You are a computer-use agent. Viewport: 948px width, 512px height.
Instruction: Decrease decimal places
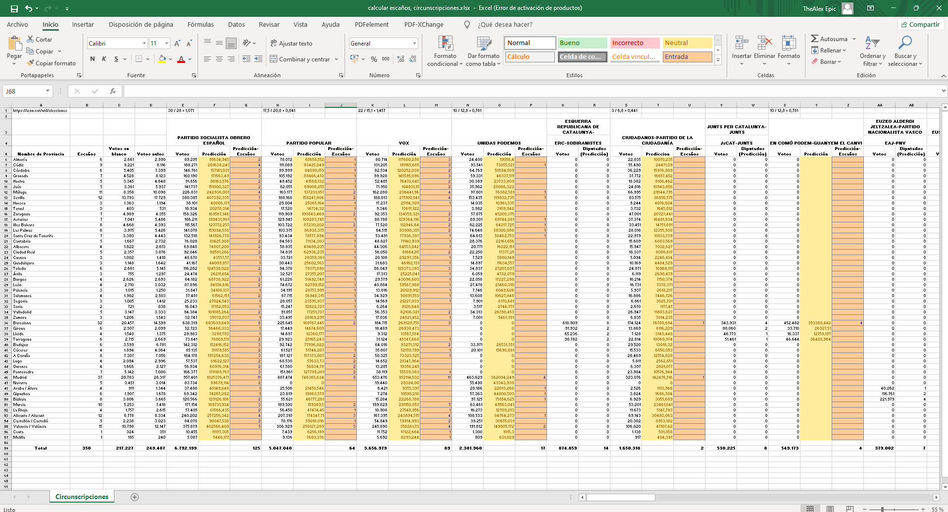[x=413, y=59]
